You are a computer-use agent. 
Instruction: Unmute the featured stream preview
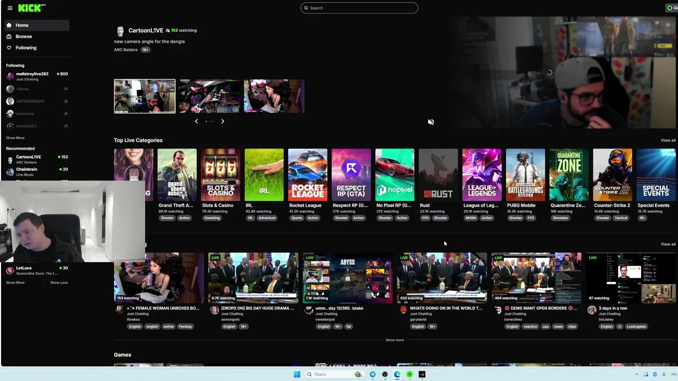click(431, 122)
